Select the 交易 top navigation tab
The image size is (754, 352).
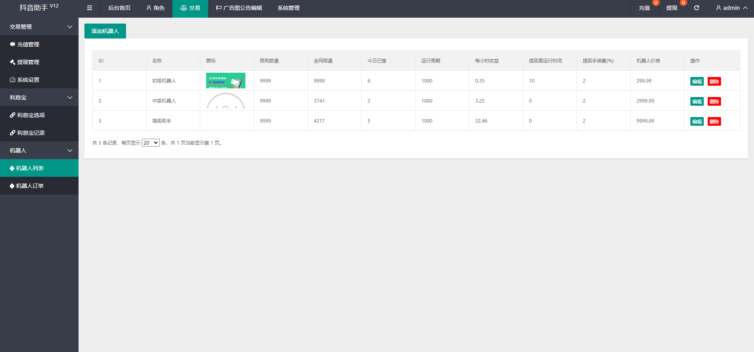click(190, 8)
